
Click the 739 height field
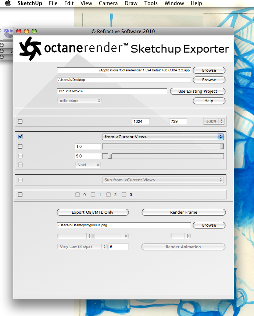(178, 121)
